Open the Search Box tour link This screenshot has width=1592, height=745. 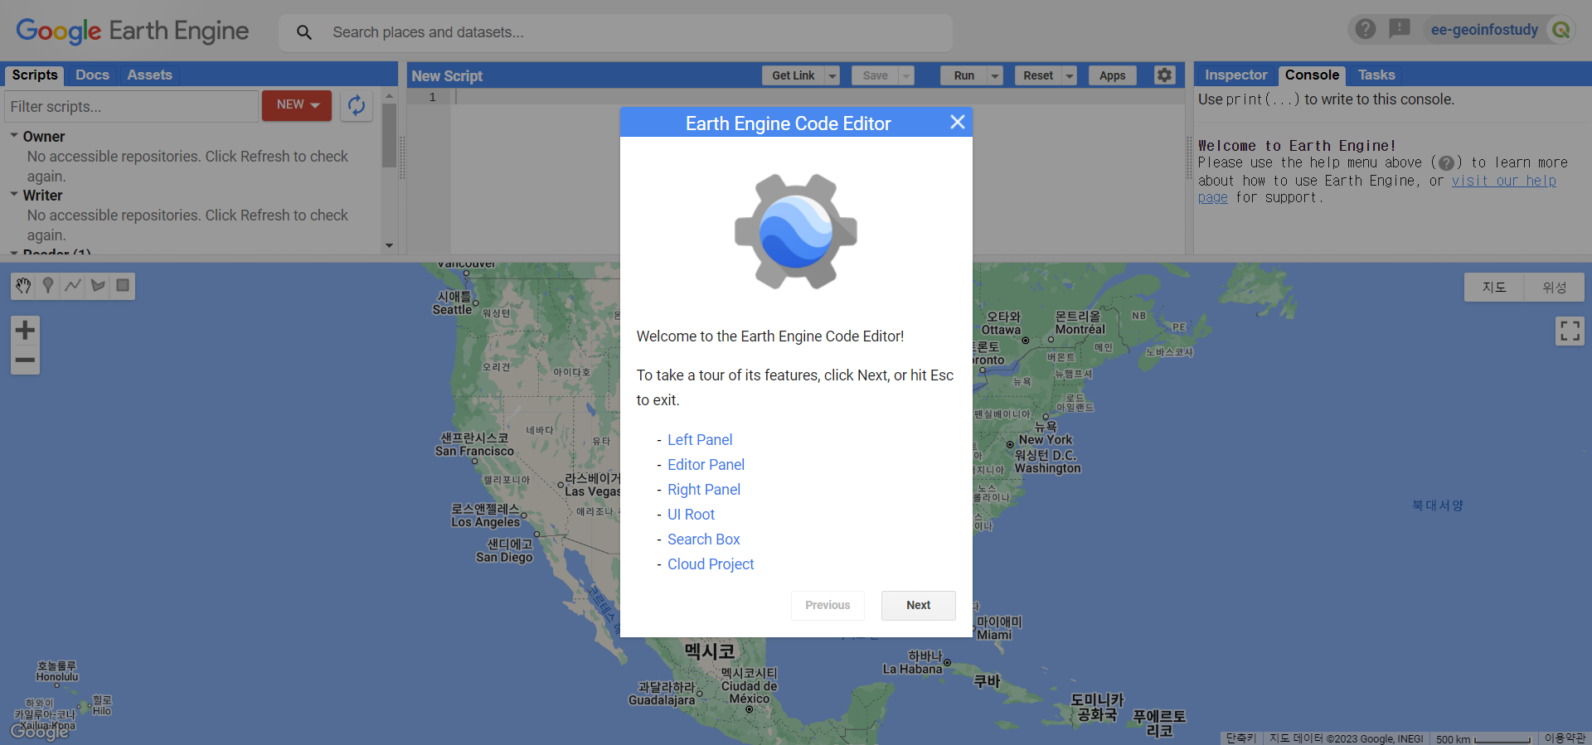coord(703,539)
